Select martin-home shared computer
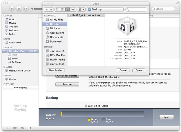This screenshot has width=181, height=132. tap(55, 60)
